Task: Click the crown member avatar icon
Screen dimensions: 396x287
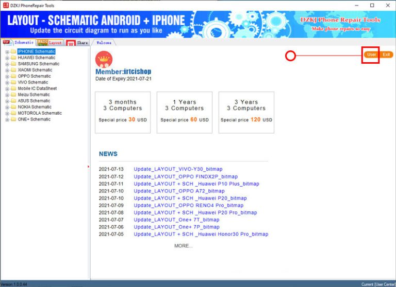Action: tap(104, 59)
